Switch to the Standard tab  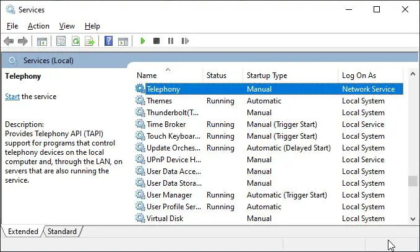point(62,232)
